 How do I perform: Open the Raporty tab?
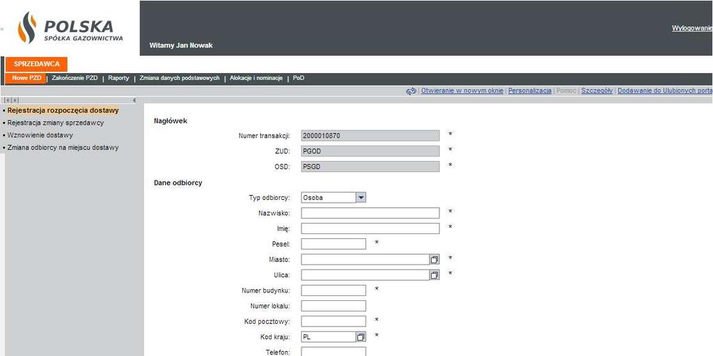pyautogui.click(x=118, y=78)
